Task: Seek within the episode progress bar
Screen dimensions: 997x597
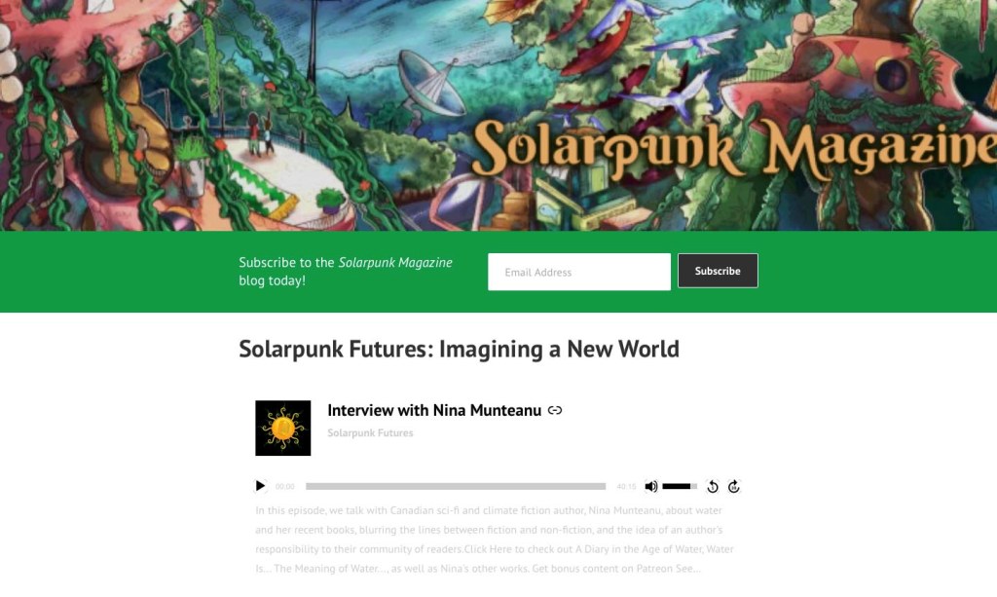Action: 456,486
